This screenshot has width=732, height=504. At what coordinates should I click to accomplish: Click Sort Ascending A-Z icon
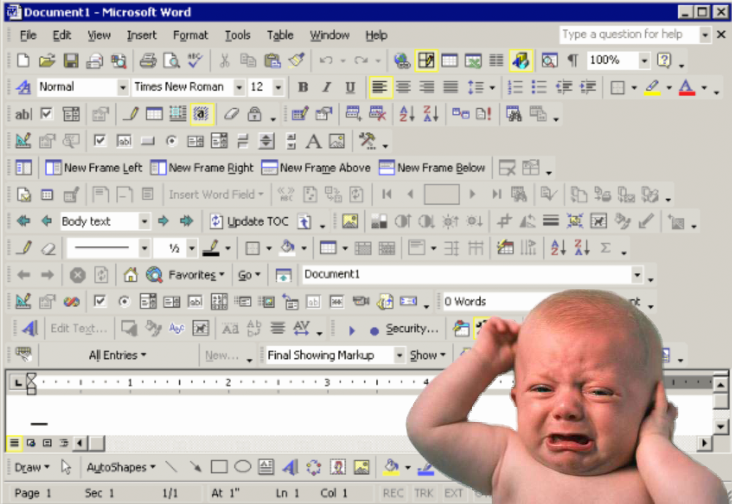(x=407, y=114)
